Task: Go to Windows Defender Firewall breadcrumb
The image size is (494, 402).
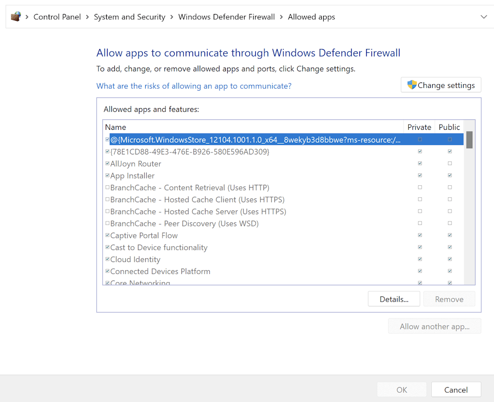Action: click(x=227, y=17)
